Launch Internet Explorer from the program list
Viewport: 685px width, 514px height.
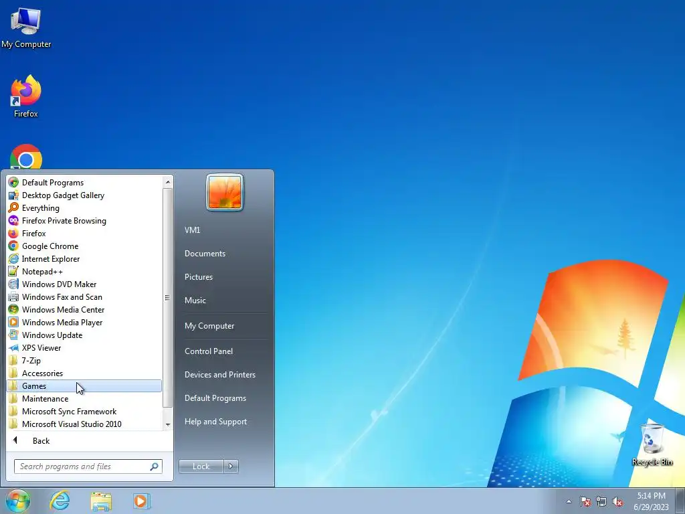pyautogui.click(x=84, y=258)
